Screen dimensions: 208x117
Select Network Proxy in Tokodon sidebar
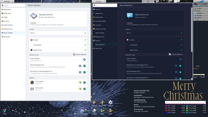(13, 29)
